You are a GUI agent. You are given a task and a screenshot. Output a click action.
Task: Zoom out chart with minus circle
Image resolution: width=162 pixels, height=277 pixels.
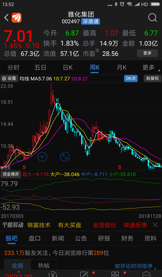tap(19, 157)
